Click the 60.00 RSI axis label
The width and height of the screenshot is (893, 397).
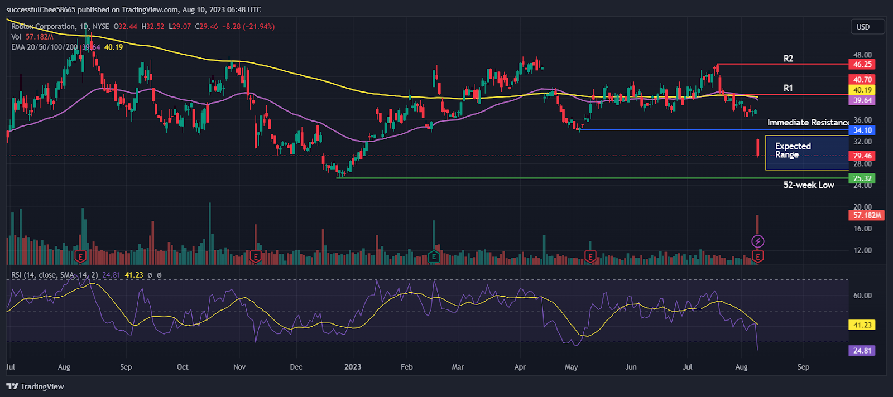[x=862, y=296]
